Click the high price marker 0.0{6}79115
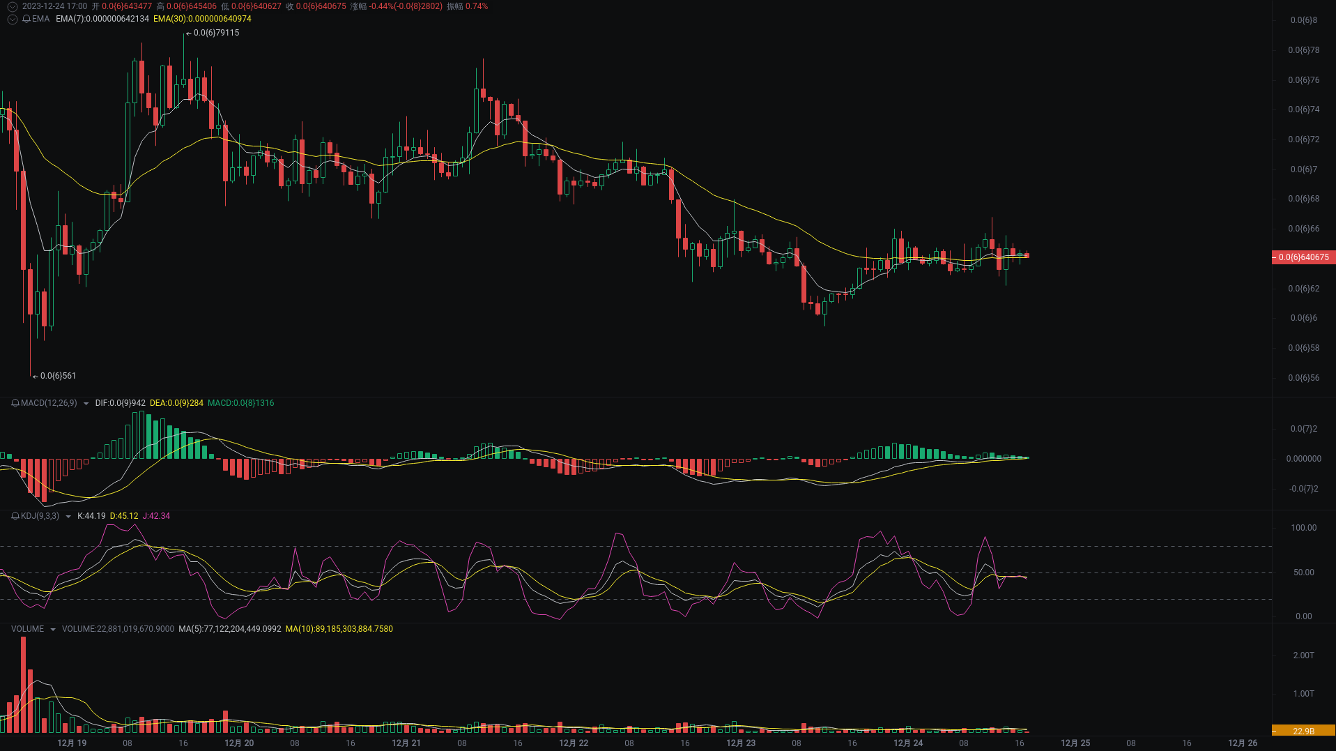 [x=216, y=33]
